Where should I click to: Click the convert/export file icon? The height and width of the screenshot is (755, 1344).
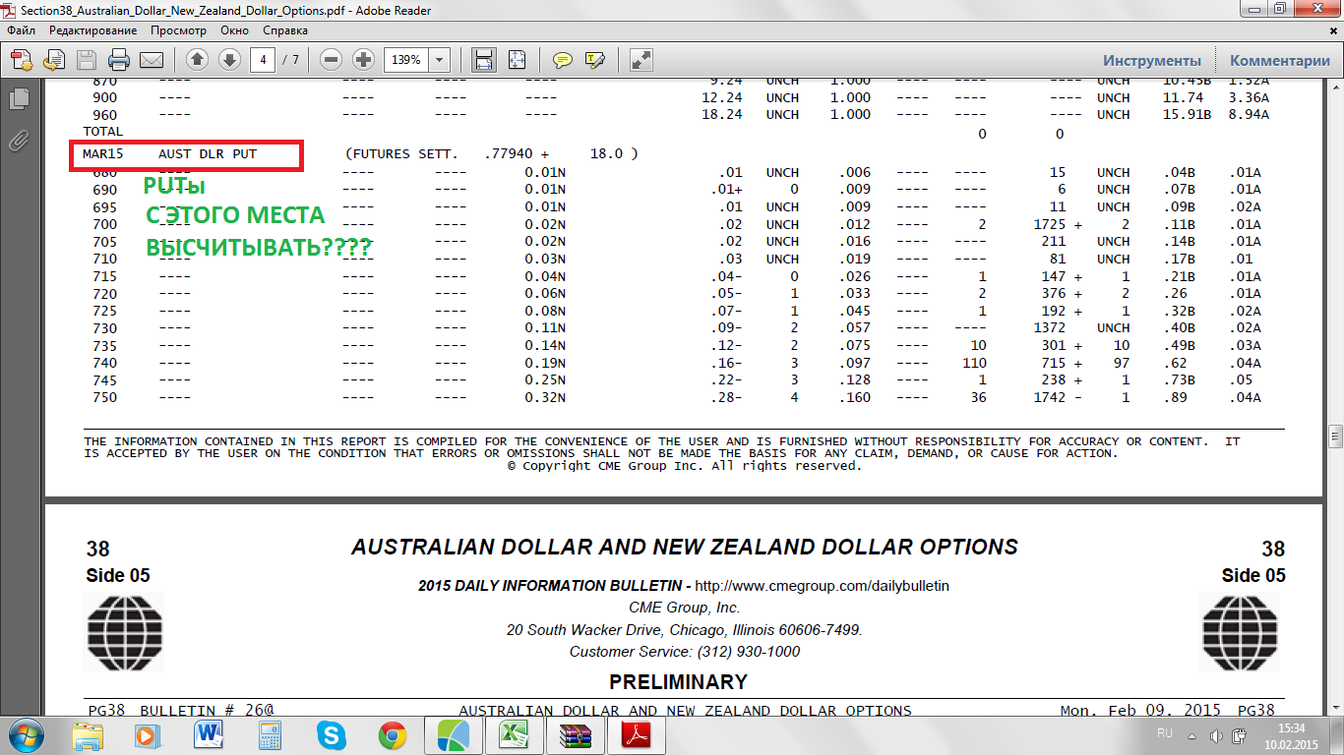(54, 60)
